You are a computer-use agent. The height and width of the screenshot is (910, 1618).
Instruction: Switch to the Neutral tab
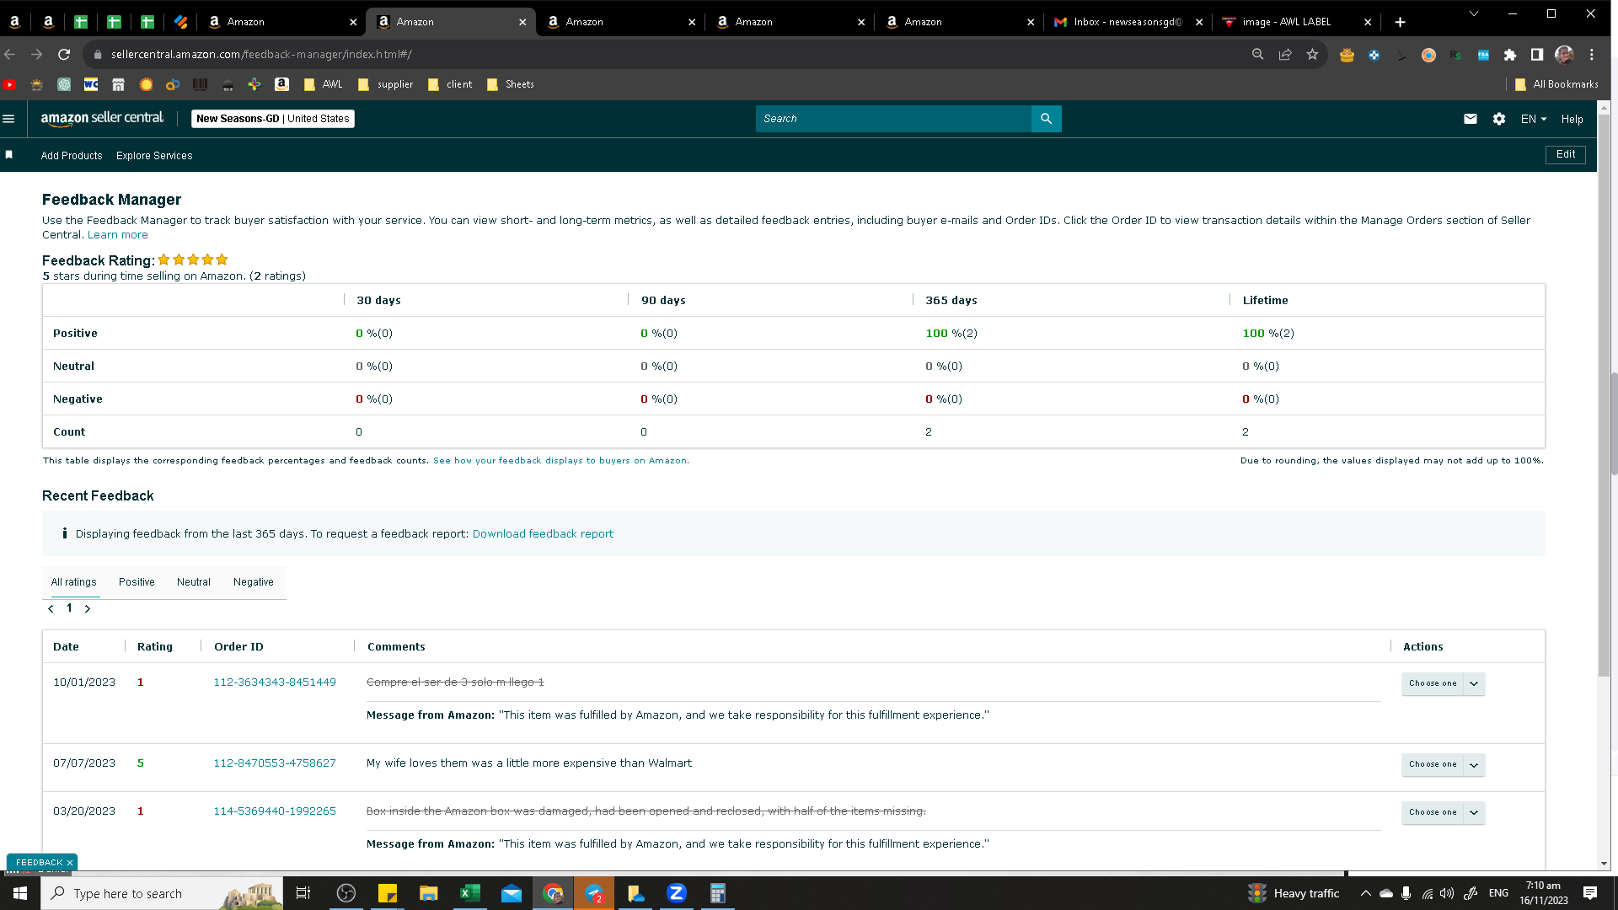[194, 582]
